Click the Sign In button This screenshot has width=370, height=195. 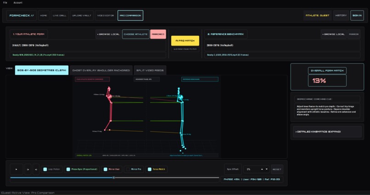(x=357, y=15)
